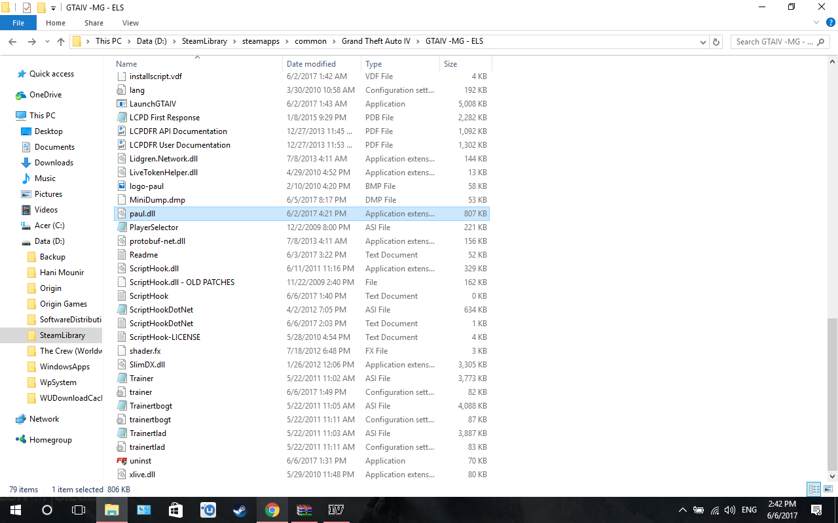
Task: Navigate to steamapps in the address bar
Action: click(x=261, y=41)
